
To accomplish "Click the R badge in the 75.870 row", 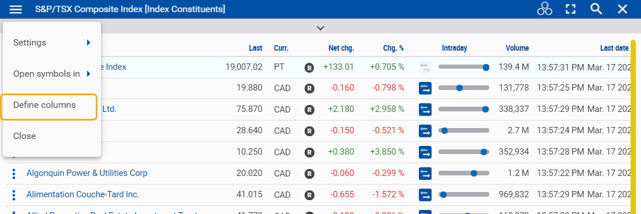I will point(309,110).
